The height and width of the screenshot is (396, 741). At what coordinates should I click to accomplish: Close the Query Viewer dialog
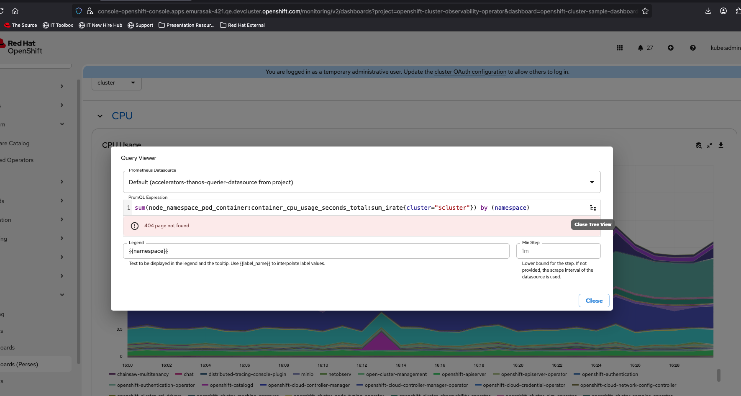594,301
